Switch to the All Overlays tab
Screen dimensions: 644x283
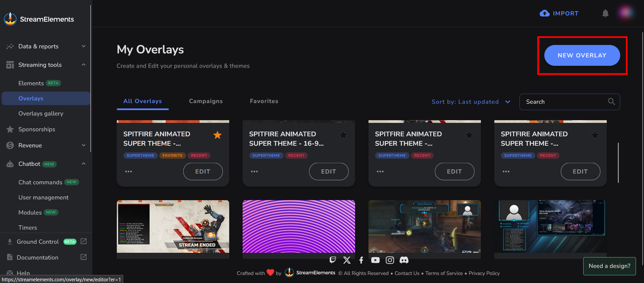pos(143,101)
